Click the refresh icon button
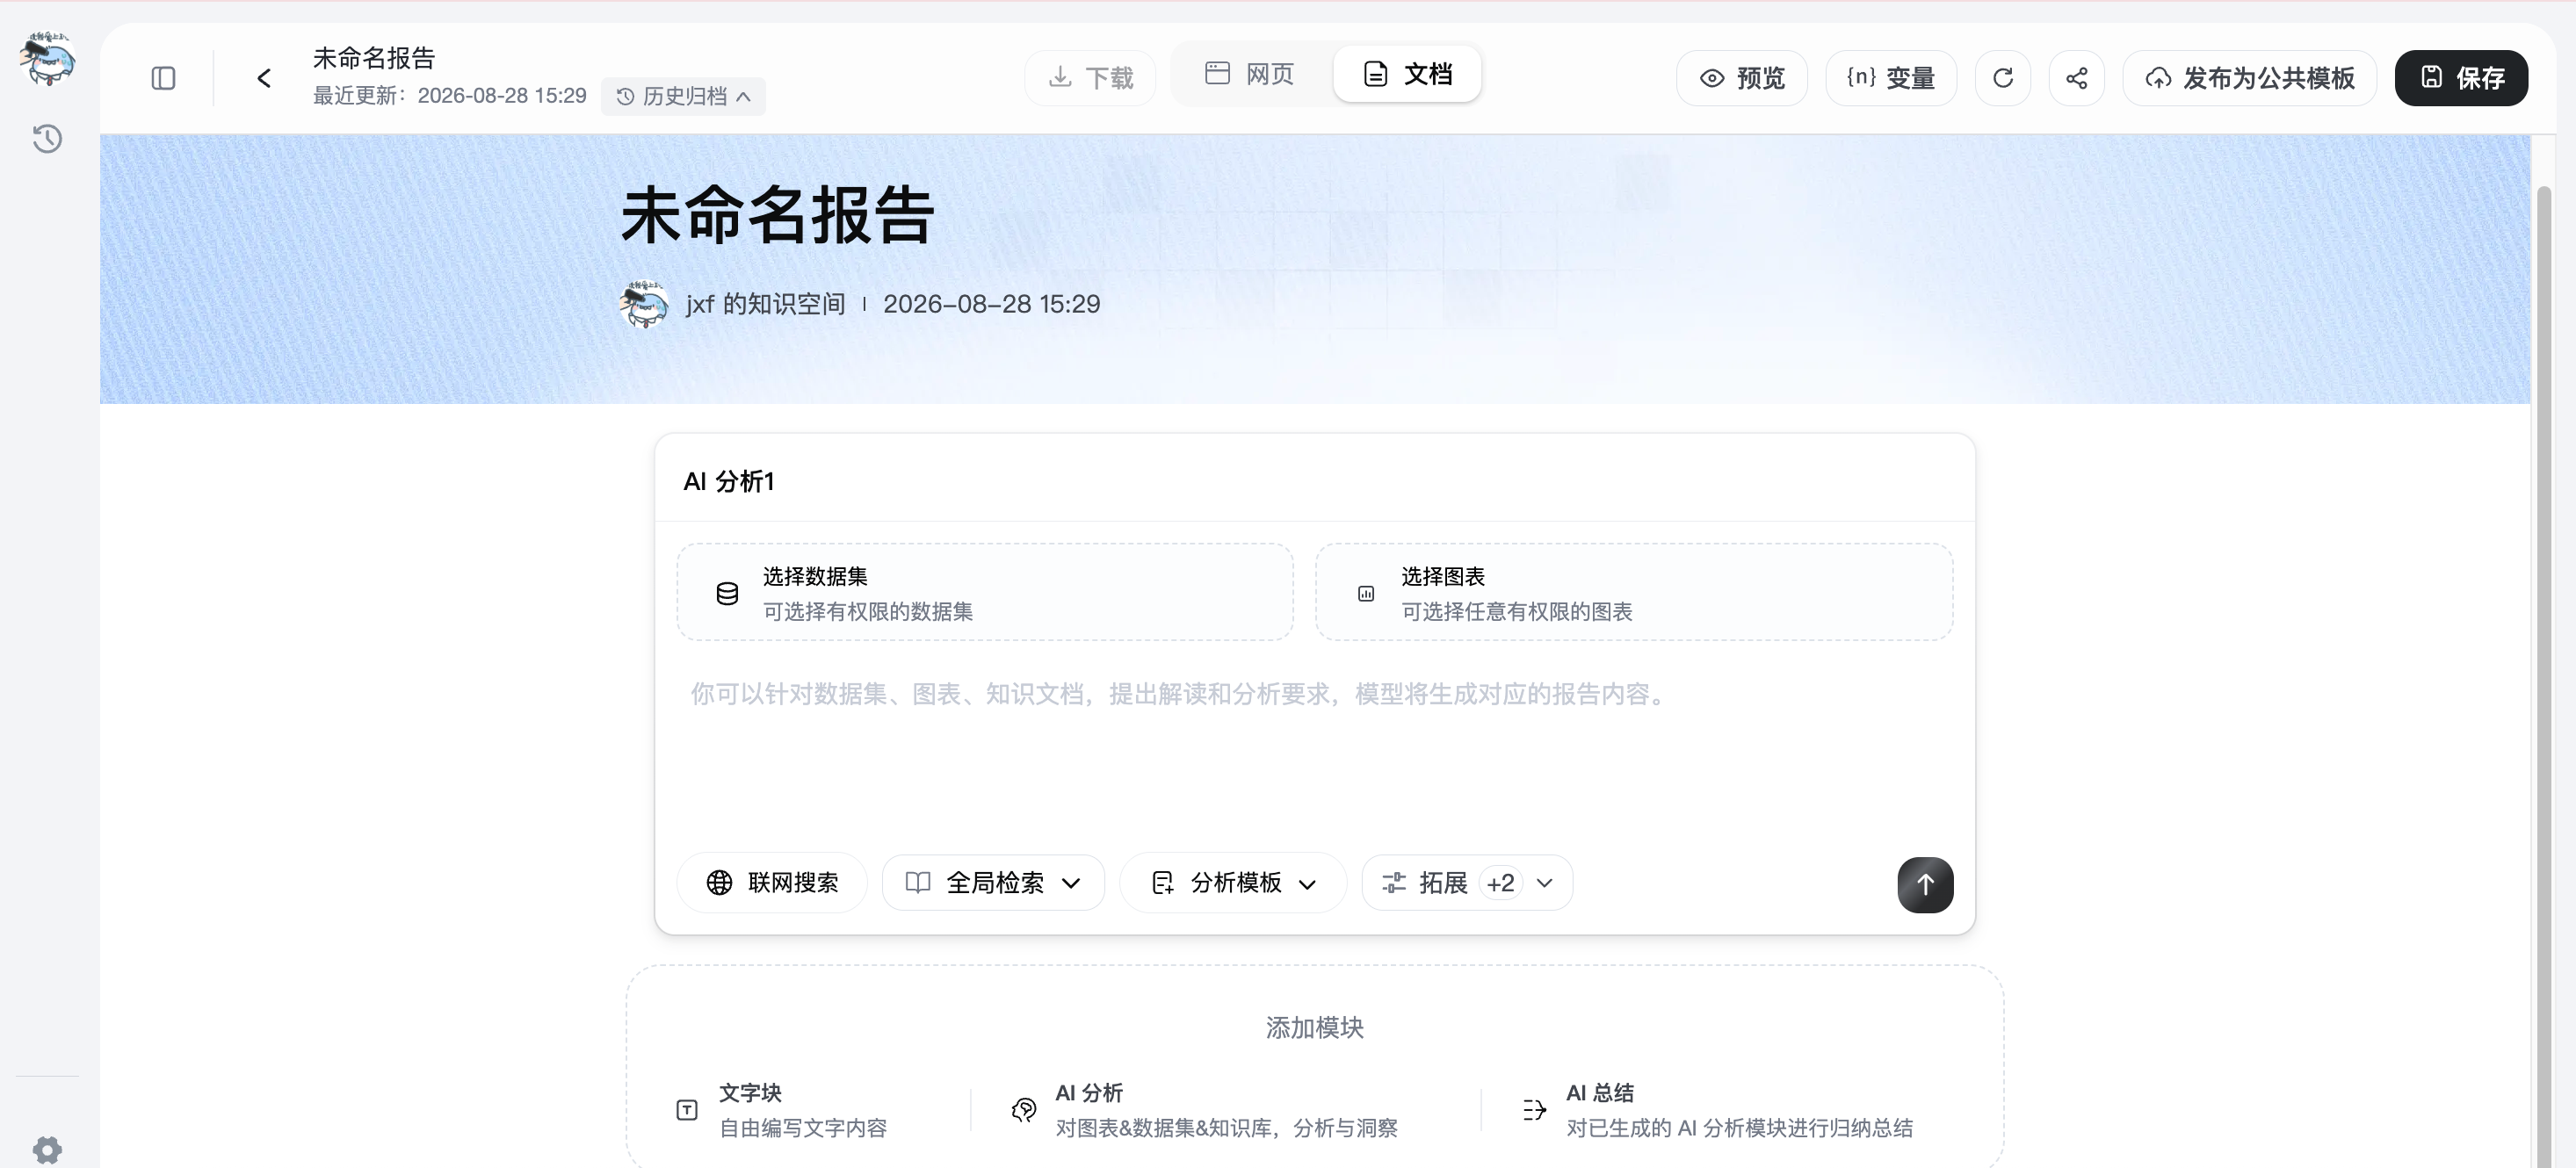 click(2002, 78)
